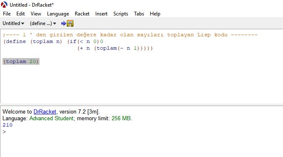This screenshot has height=157, width=283.
Task: Click the DrRacket logo in title bar
Action: tap(4, 5)
